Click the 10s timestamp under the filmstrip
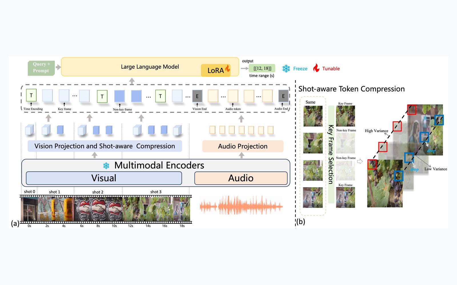The width and height of the screenshot is (457, 285). click(114, 226)
